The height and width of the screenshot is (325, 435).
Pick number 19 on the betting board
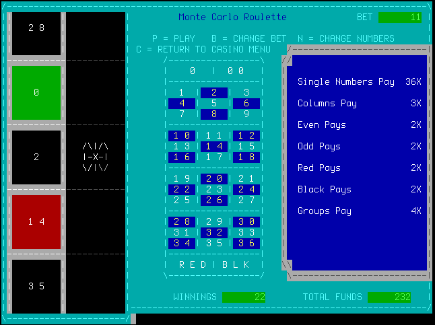coord(182,178)
